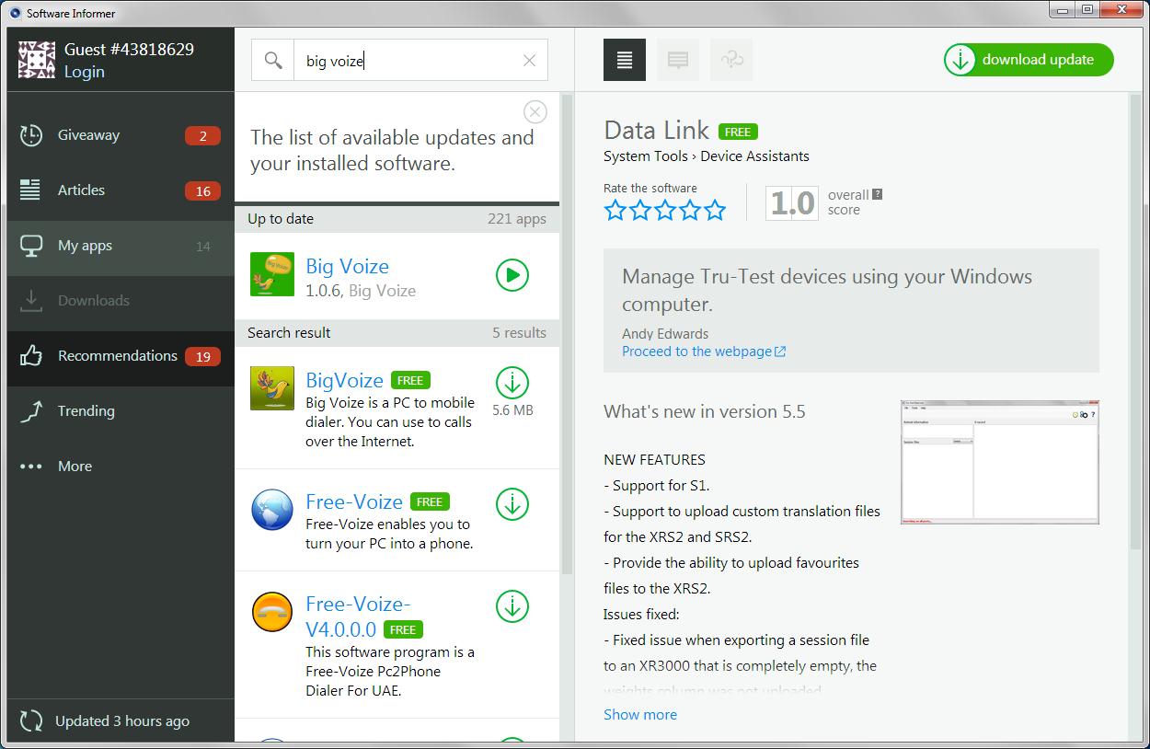This screenshot has height=749, width=1150.
Task: Click the search magnifier icon
Action: (272, 61)
